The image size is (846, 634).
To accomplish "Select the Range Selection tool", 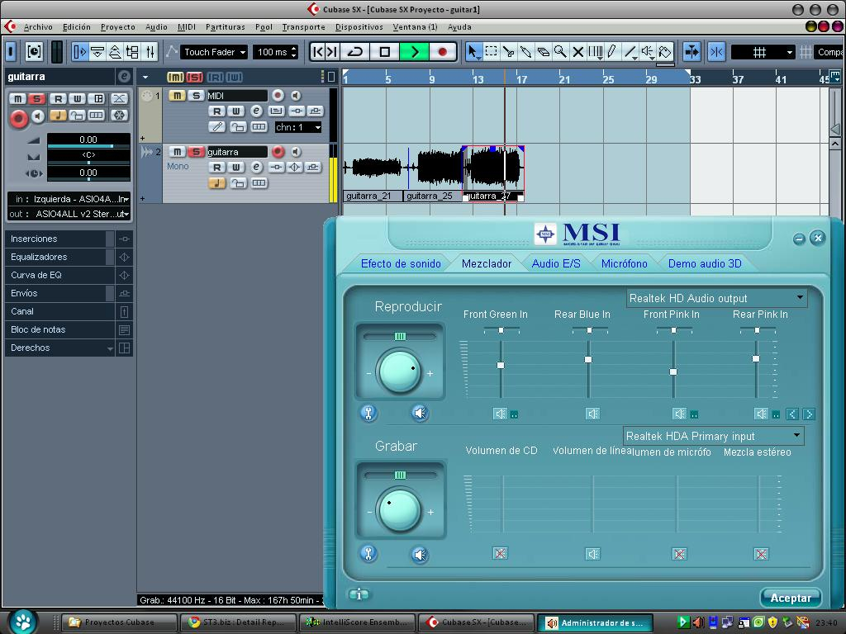I will (491, 52).
